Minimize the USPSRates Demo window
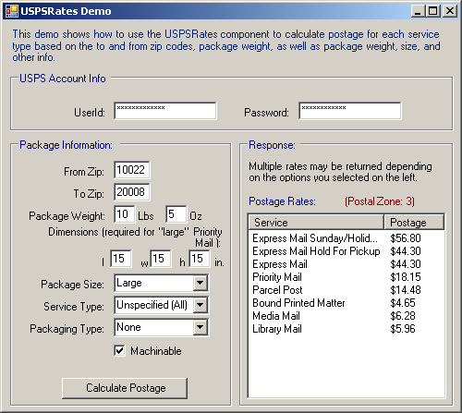462x413 pixels. pos(418,11)
